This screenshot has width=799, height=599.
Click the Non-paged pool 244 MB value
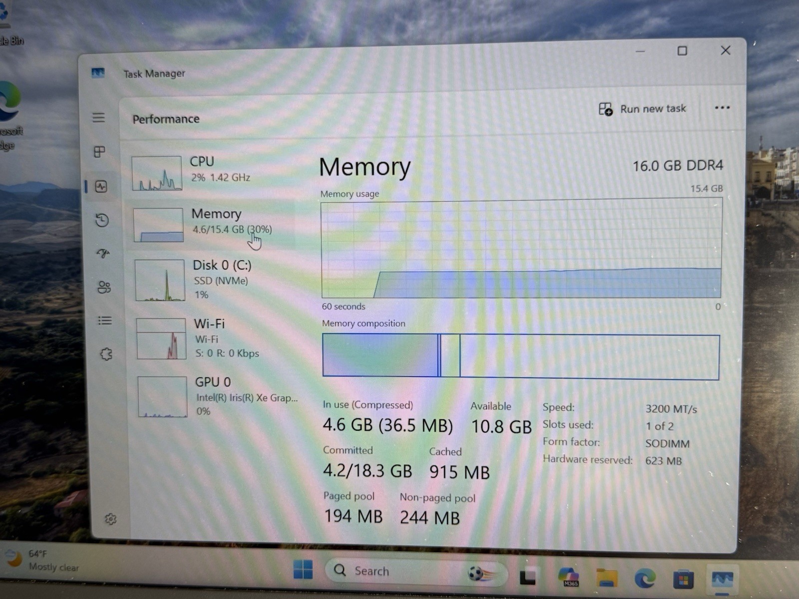(x=430, y=518)
